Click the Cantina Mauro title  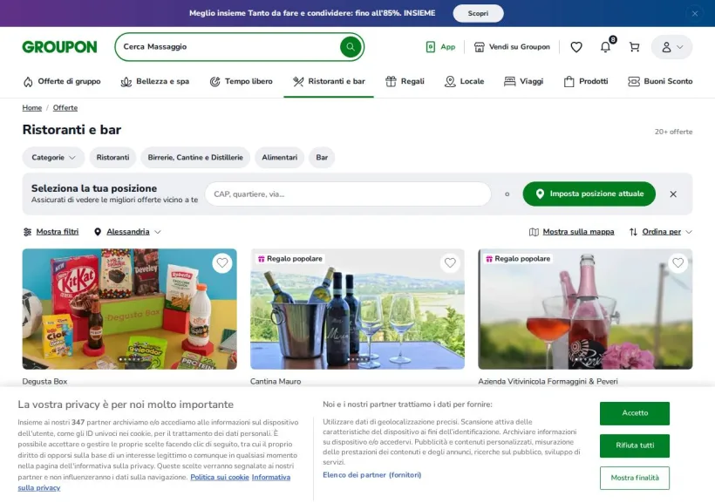tap(276, 381)
